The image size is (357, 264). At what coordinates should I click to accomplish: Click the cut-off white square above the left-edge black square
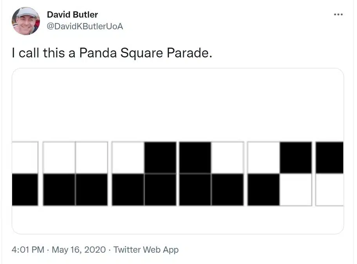click(x=25, y=158)
